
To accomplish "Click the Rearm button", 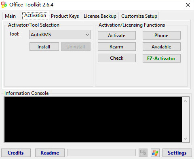I will click(117, 47).
